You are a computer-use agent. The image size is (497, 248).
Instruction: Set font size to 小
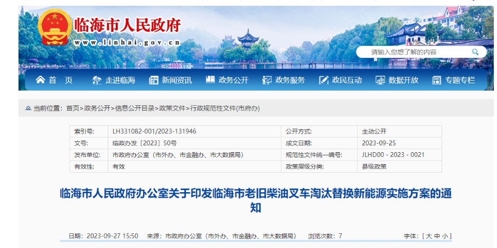click(445, 236)
